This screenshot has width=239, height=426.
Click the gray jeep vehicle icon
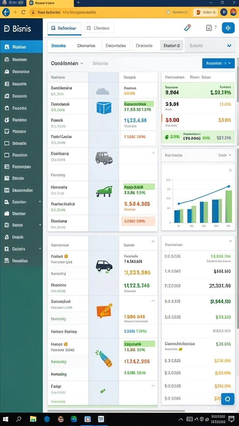pyautogui.click(x=104, y=158)
